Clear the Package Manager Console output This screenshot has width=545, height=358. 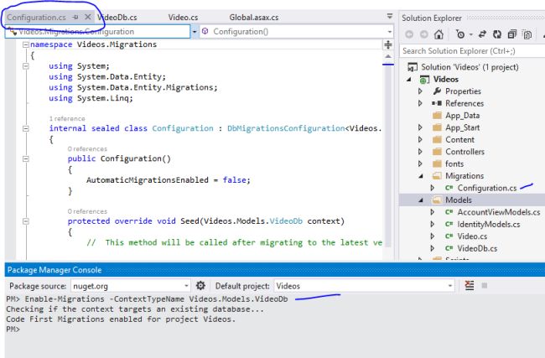(x=470, y=286)
